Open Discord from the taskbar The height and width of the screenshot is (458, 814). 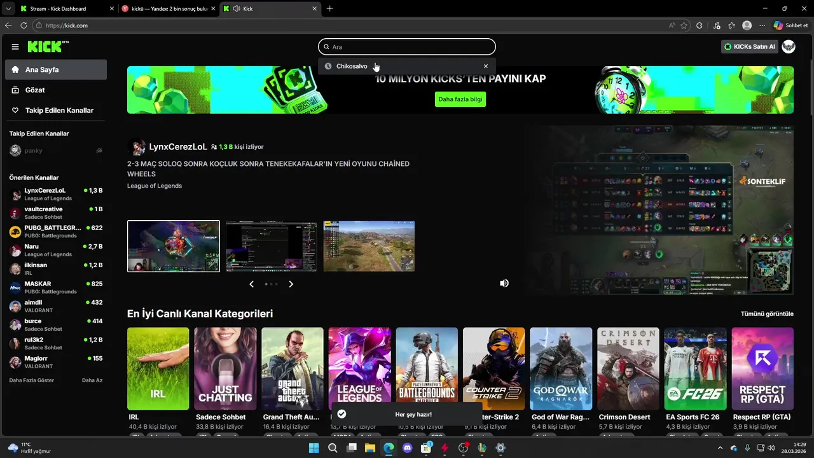[408, 448]
